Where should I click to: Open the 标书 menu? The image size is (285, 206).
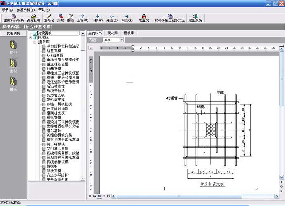7,10
